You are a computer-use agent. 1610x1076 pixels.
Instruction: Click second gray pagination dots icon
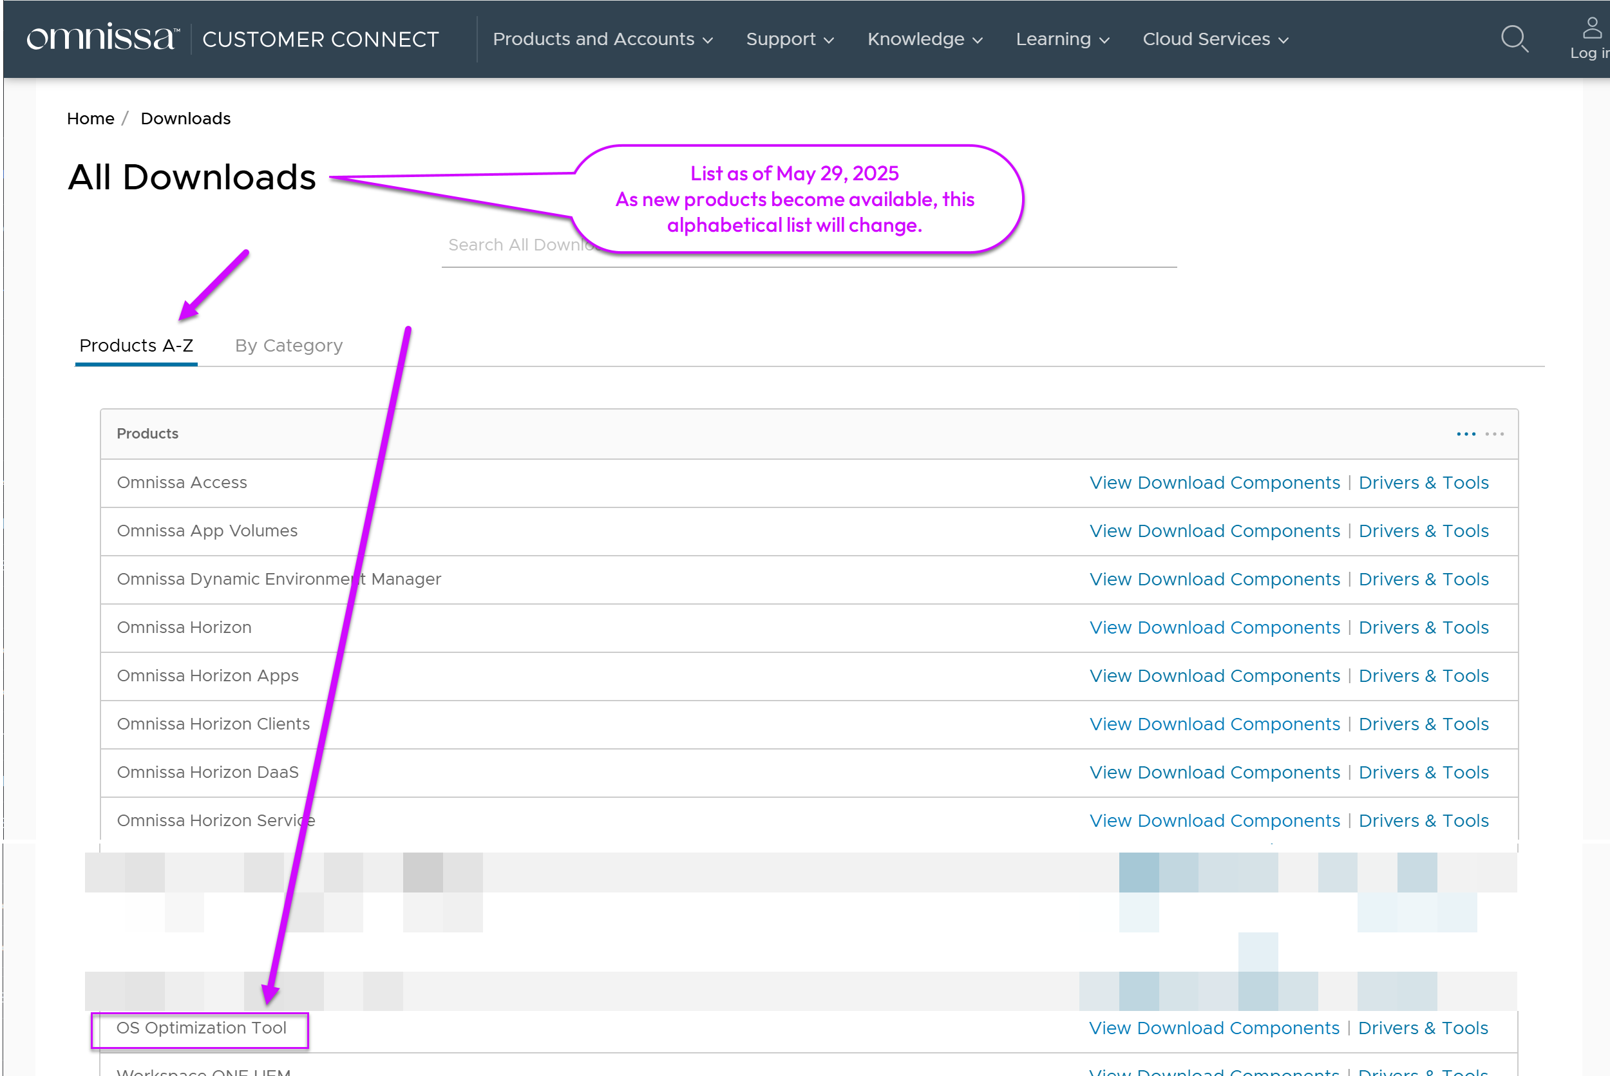coord(1494,434)
